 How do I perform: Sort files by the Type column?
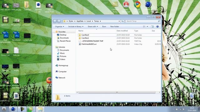click(136, 31)
